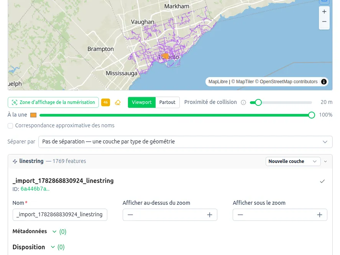Click the MapLibre attribution link
The image size is (340, 255).
pyautogui.click(x=218, y=82)
